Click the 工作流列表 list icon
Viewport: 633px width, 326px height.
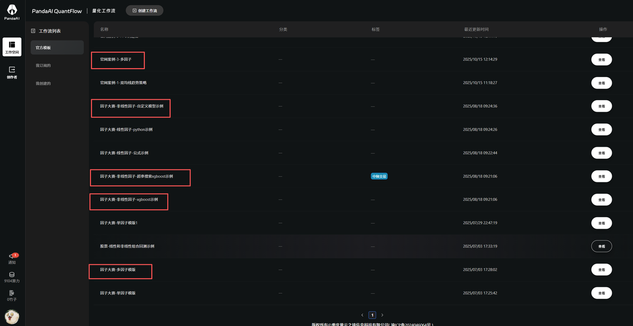pos(33,31)
